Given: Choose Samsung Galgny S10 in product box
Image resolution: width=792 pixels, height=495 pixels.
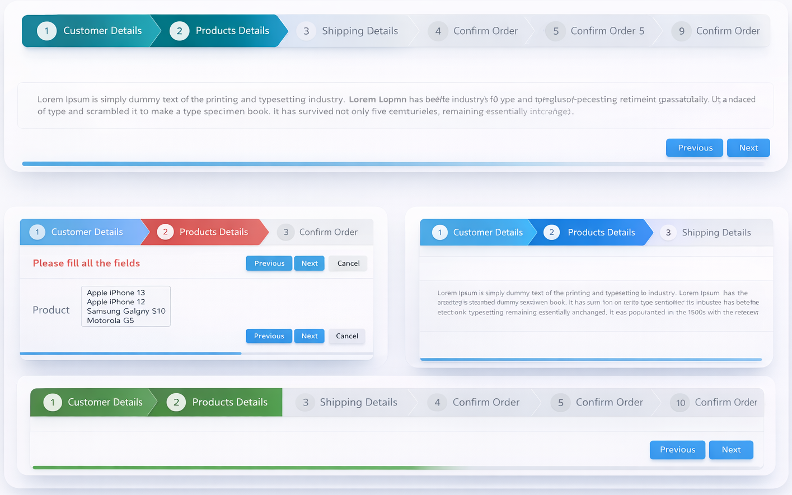Looking at the screenshot, I should (x=125, y=311).
